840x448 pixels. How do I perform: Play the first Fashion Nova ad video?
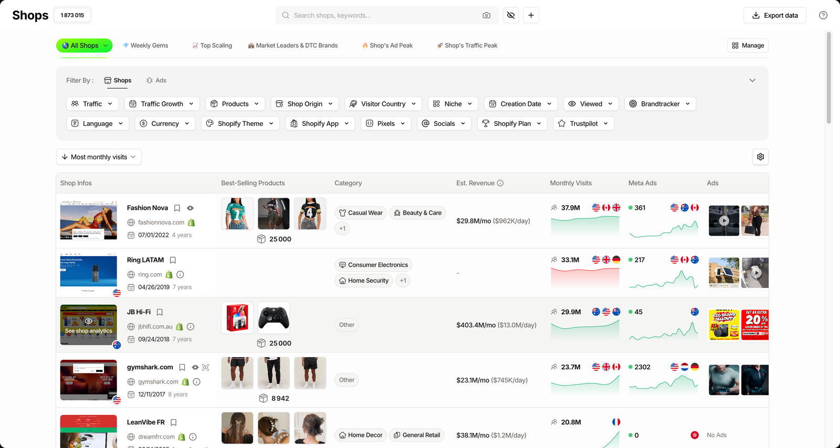click(724, 220)
